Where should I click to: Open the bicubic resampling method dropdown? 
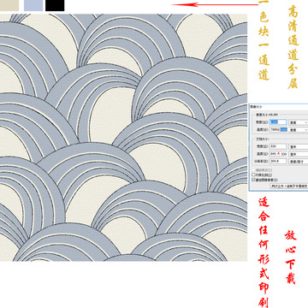point(289,186)
